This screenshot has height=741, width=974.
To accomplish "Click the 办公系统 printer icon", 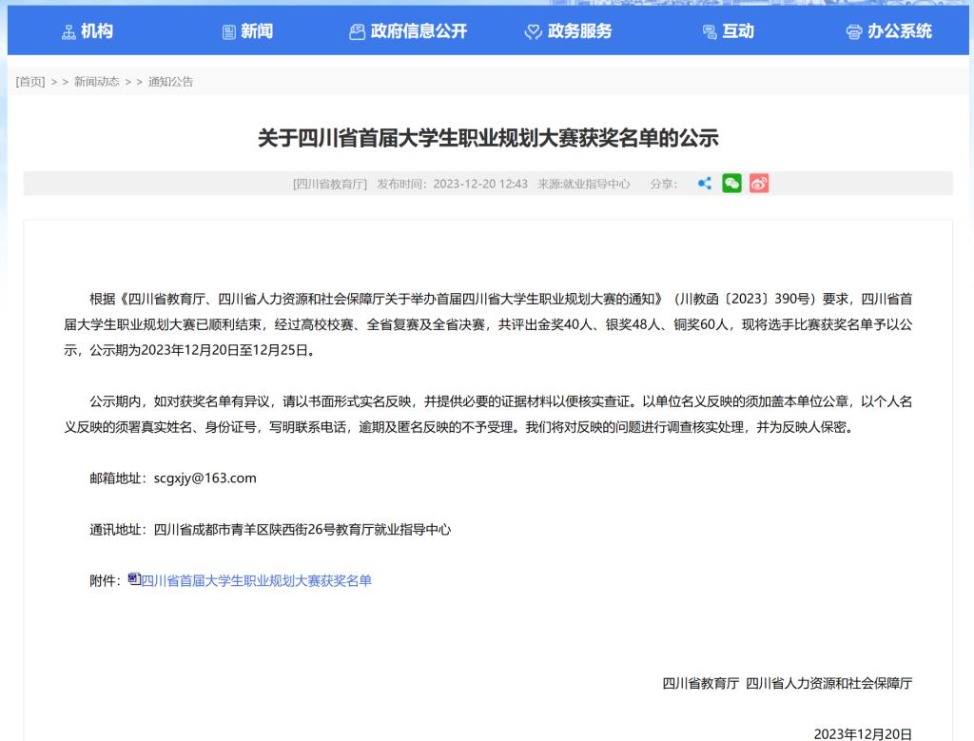I will click(x=854, y=31).
